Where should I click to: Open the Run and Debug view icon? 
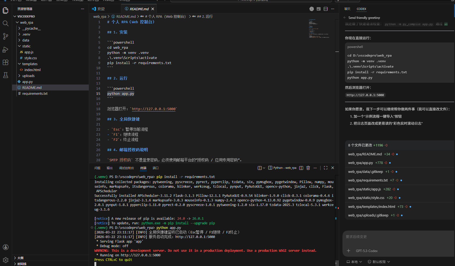pyautogui.click(x=5, y=50)
